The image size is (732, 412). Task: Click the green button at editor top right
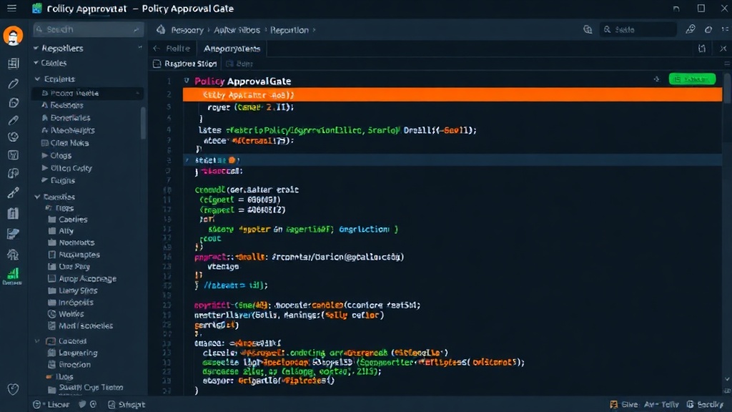point(692,79)
